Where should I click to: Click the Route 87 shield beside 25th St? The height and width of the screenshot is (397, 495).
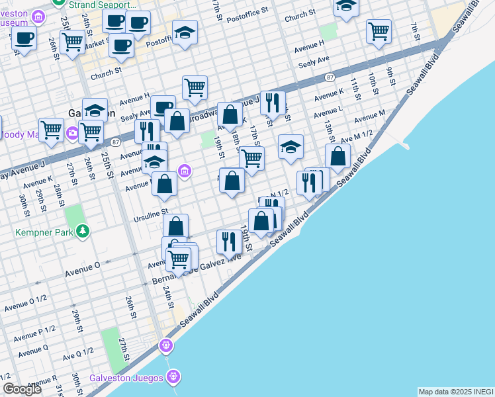click(116, 142)
